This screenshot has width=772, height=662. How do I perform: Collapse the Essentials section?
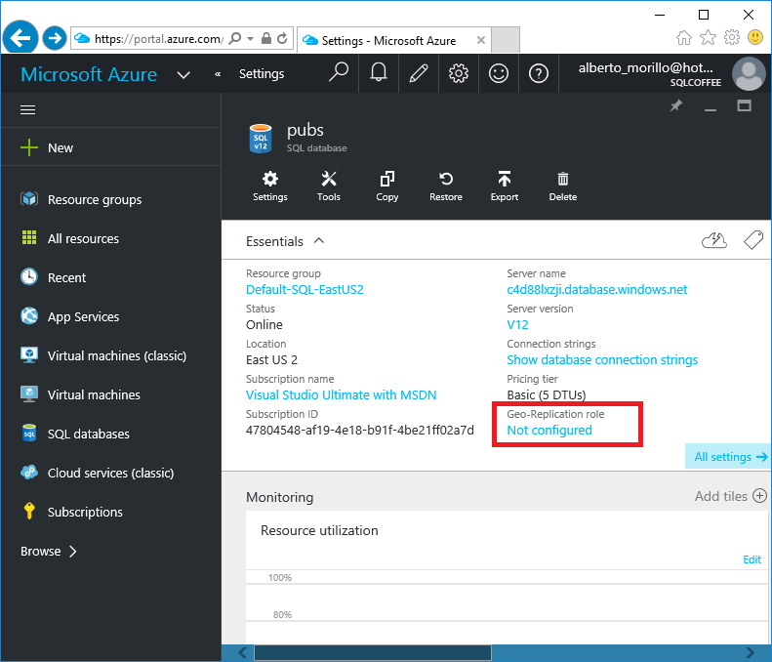(x=319, y=241)
